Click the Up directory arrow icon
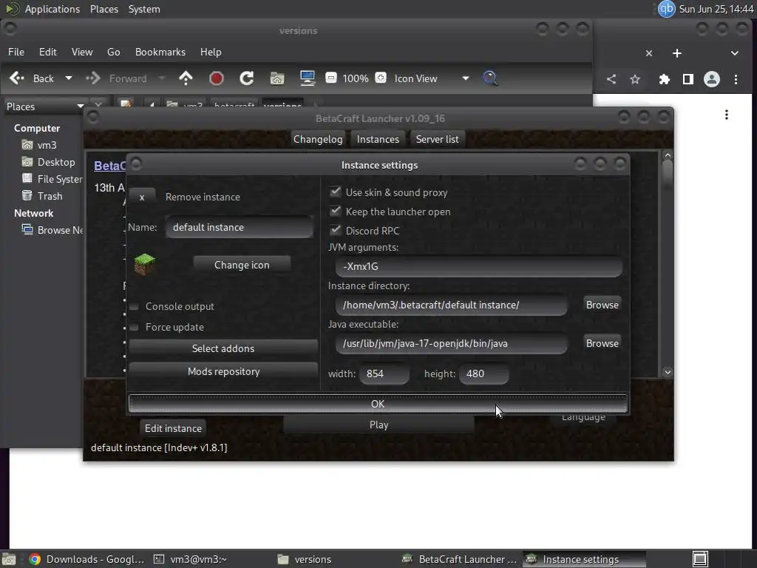This screenshot has width=757, height=568. pyautogui.click(x=186, y=78)
